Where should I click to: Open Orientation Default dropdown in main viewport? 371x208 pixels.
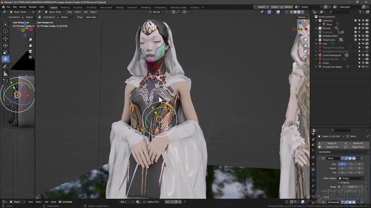click(x=66, y=17)
